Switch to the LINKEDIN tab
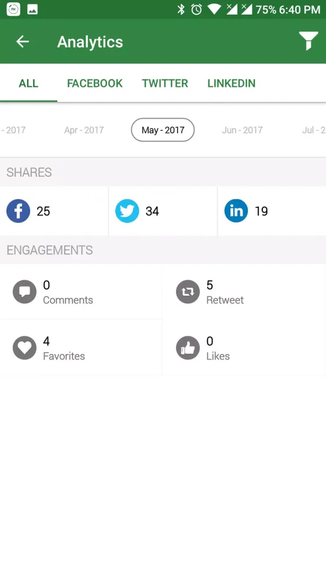The width and height of the screenshot is (326, 579). click(232, 83)
